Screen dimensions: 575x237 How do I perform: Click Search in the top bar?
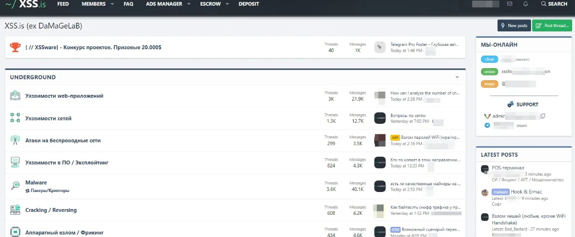click(x=554, y=4)
